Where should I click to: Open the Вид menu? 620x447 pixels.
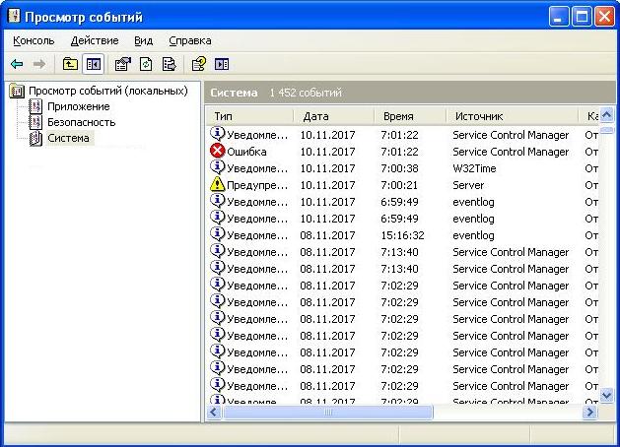click(x=144, y=40)
